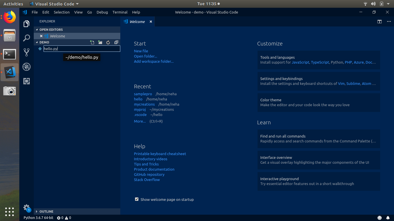Open the Interface overview card
This screenshot has height=221, width=394.
pos(319,160)
